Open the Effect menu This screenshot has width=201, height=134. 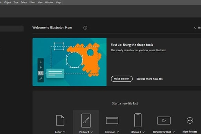(x=32, y=2)
